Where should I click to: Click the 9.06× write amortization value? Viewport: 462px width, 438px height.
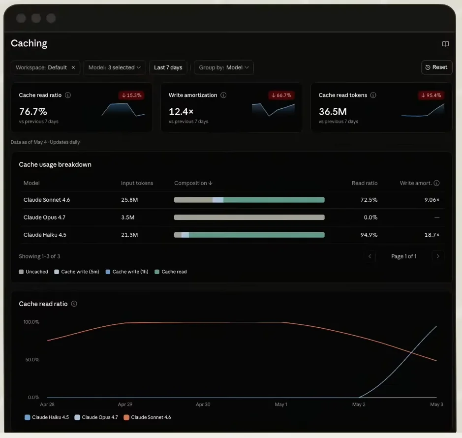(431, 200)
